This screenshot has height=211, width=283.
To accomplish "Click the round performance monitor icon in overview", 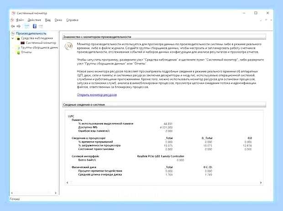I will point(69,46).
